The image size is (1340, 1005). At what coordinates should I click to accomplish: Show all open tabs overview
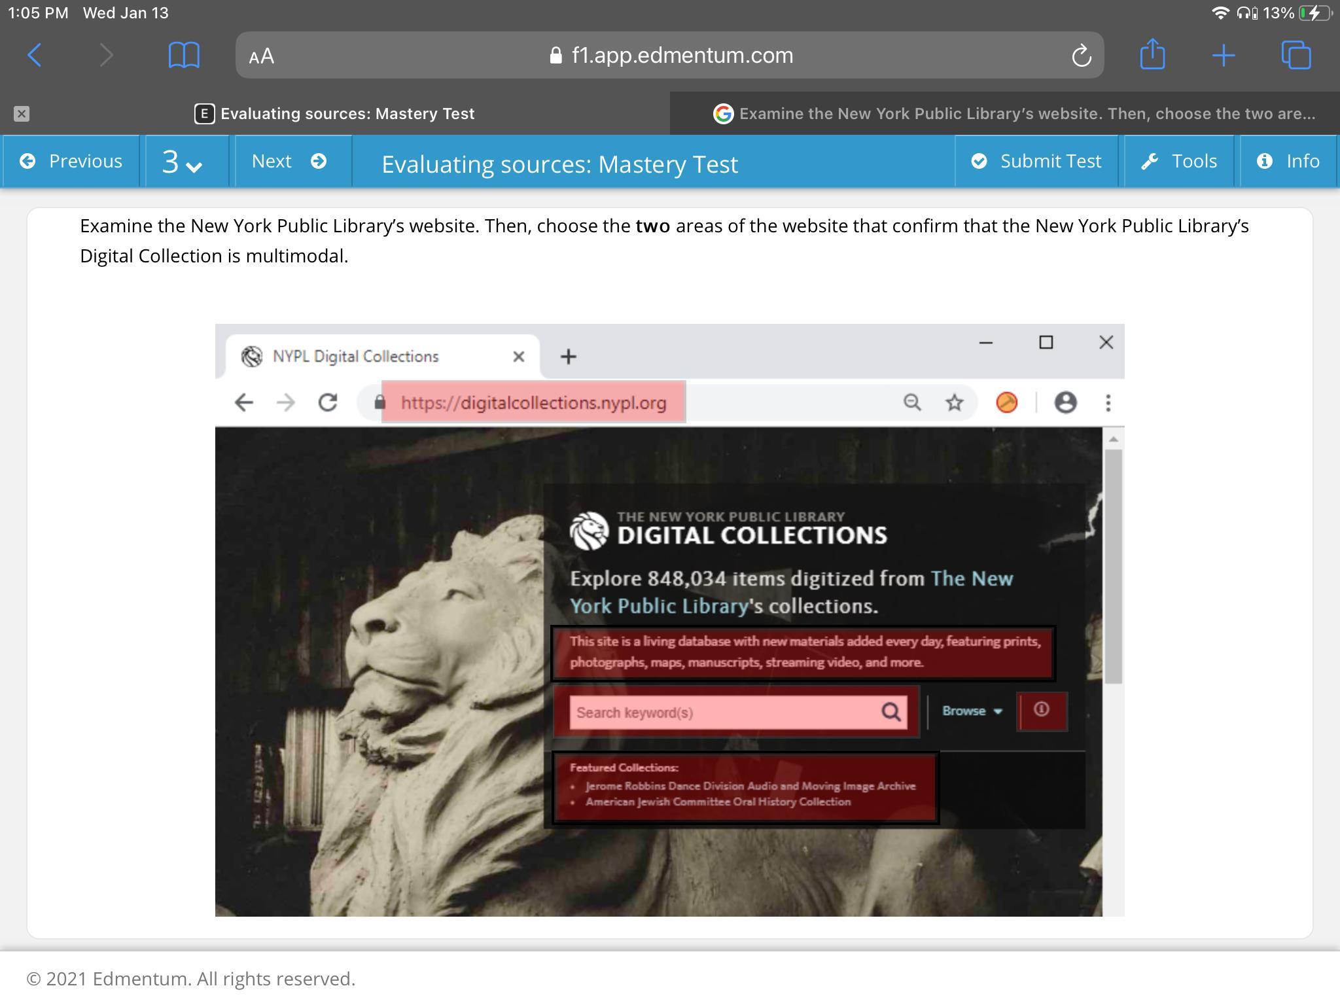1296,56
